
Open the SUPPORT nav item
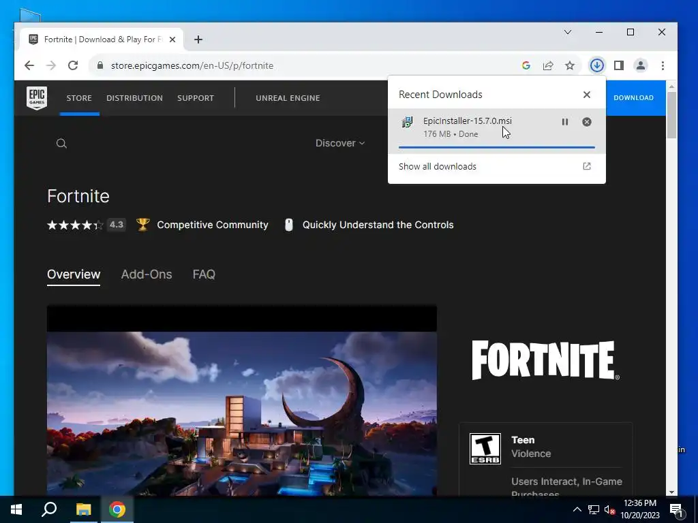[x=196, y=98]
